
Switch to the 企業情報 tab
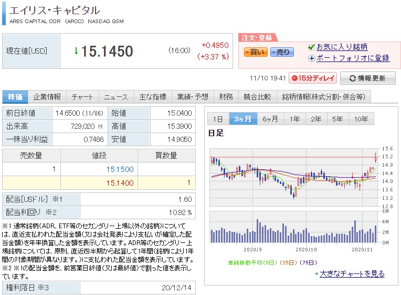click(47, 97)
